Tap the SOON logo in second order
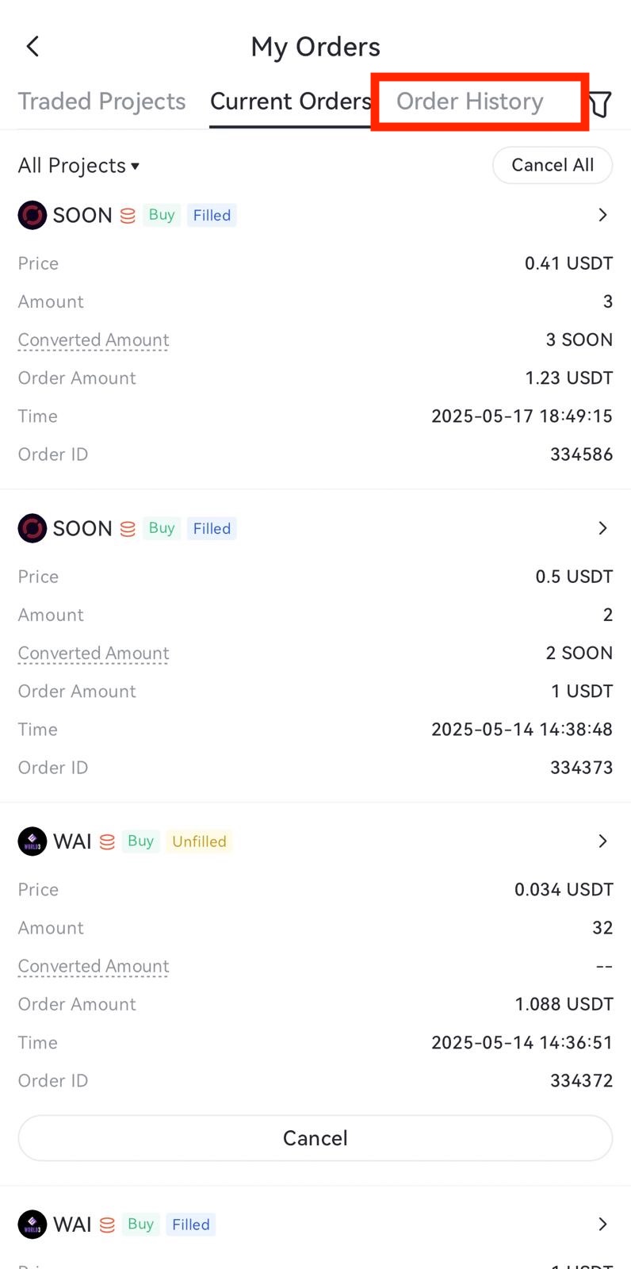Viewport: 631px width, 1269px height. [x=33, y=528]
